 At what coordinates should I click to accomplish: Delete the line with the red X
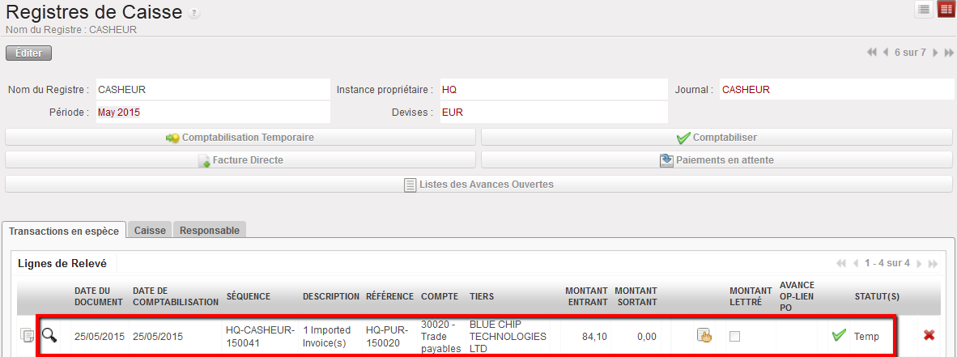929,335
